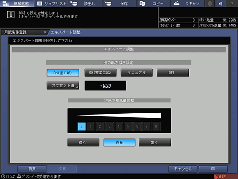Select 自動 automatic airflow mode
238x179 pixels.
pyautogui.click(x=119, y=143)
